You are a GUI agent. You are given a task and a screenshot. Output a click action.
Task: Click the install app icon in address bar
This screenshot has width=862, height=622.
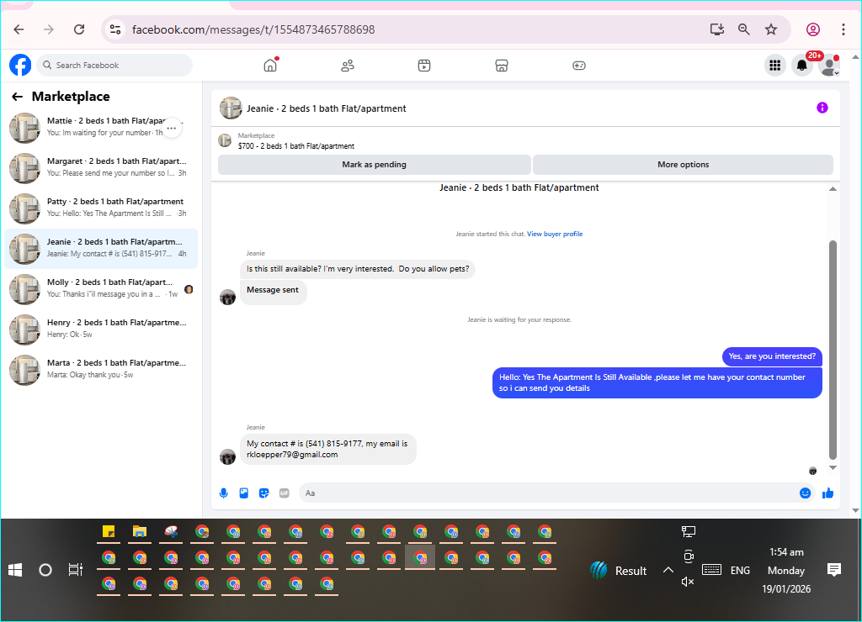[x=717, y=29]
